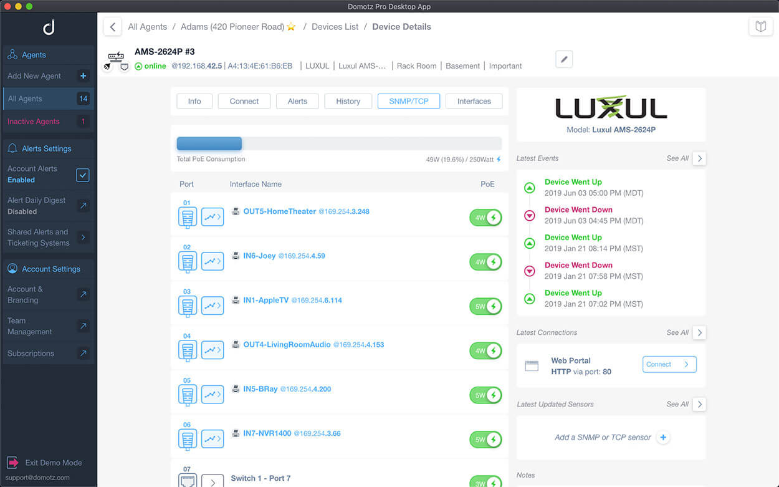
Task: Click the network map icon in the top-right corner
Action: point(761,26)
